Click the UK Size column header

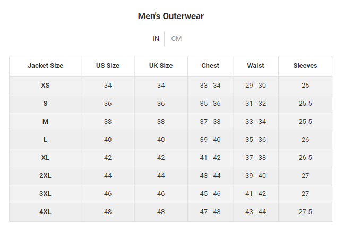[161, 66]
